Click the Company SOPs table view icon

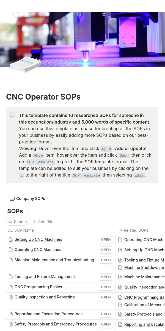point(12,199)
